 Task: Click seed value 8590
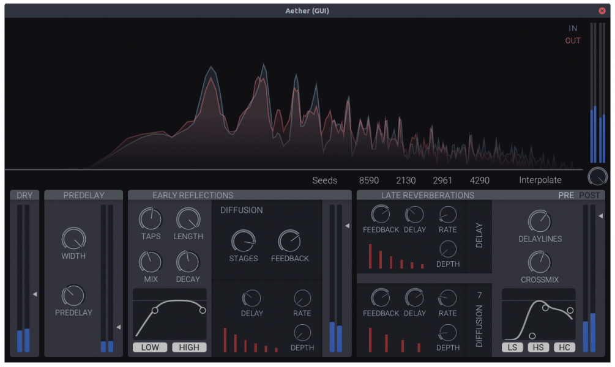click(369, 180)
